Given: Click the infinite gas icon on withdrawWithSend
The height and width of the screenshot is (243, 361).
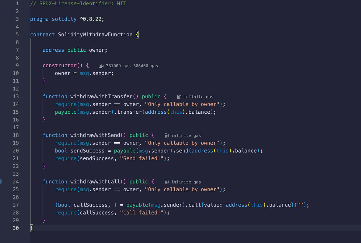Looking at the screenshot, I should tap(166, 135).
